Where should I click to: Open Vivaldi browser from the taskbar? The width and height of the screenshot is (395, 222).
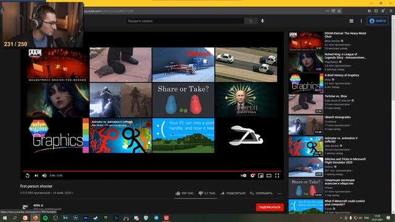[x=25, y=218]
